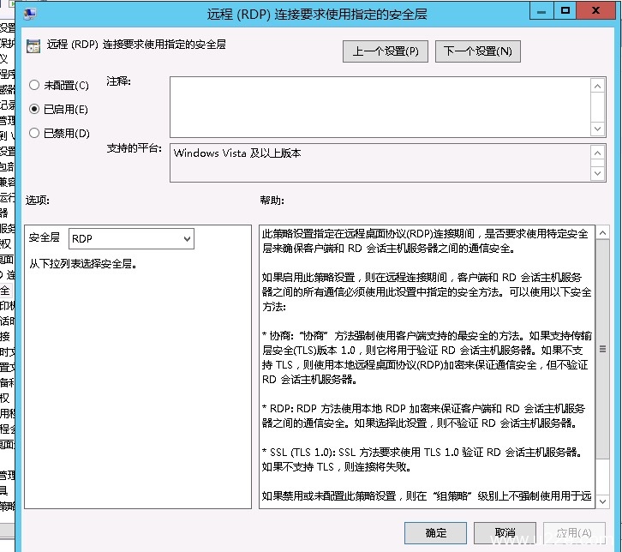Viewport: 622px width, 552px height.
Task: Click the dialog title bar system icon
Action: pos(30,15)
